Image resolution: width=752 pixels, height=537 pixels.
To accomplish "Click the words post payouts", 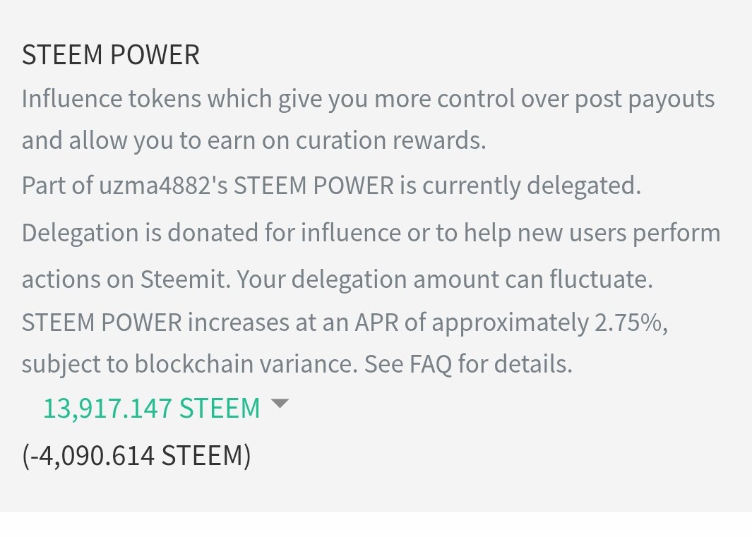I will click(645, 99).
